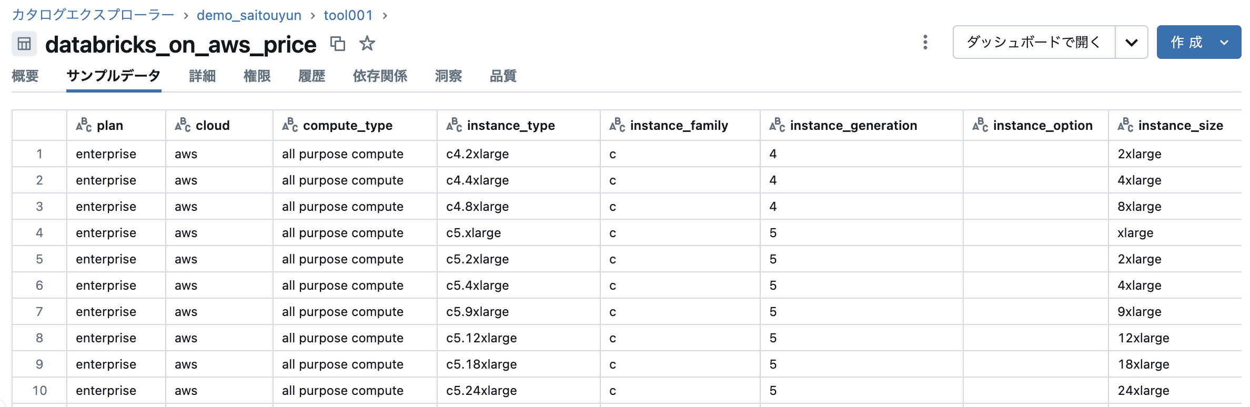1250x407 pixels.
Task: Click the type icon on compute_type column
Action: click(290, 125)
